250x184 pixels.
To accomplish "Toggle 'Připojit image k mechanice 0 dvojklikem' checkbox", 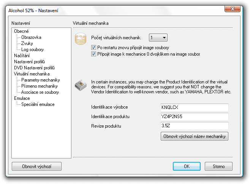I will coord(93,54).
